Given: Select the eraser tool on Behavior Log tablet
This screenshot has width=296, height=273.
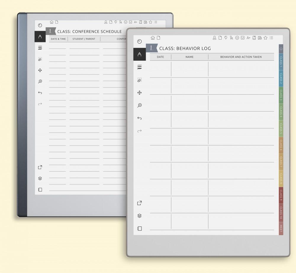Looking at the screenshot, I should [x=139, y=80].
